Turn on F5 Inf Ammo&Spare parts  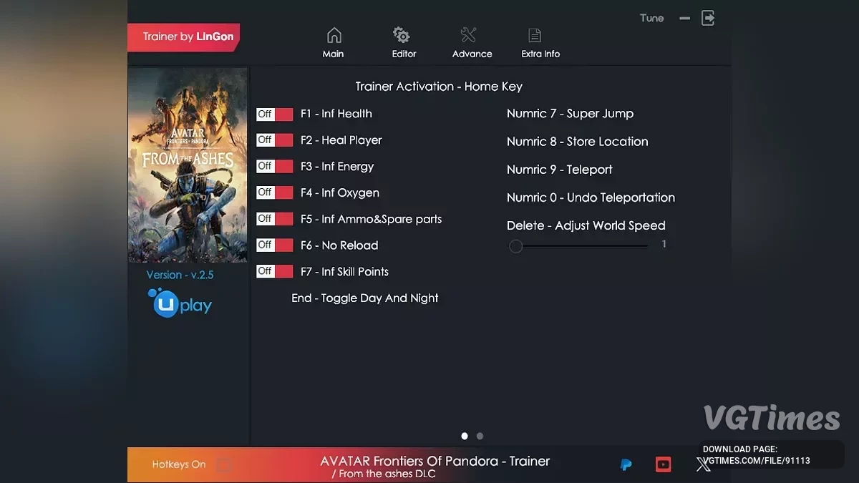pos(275,219)
